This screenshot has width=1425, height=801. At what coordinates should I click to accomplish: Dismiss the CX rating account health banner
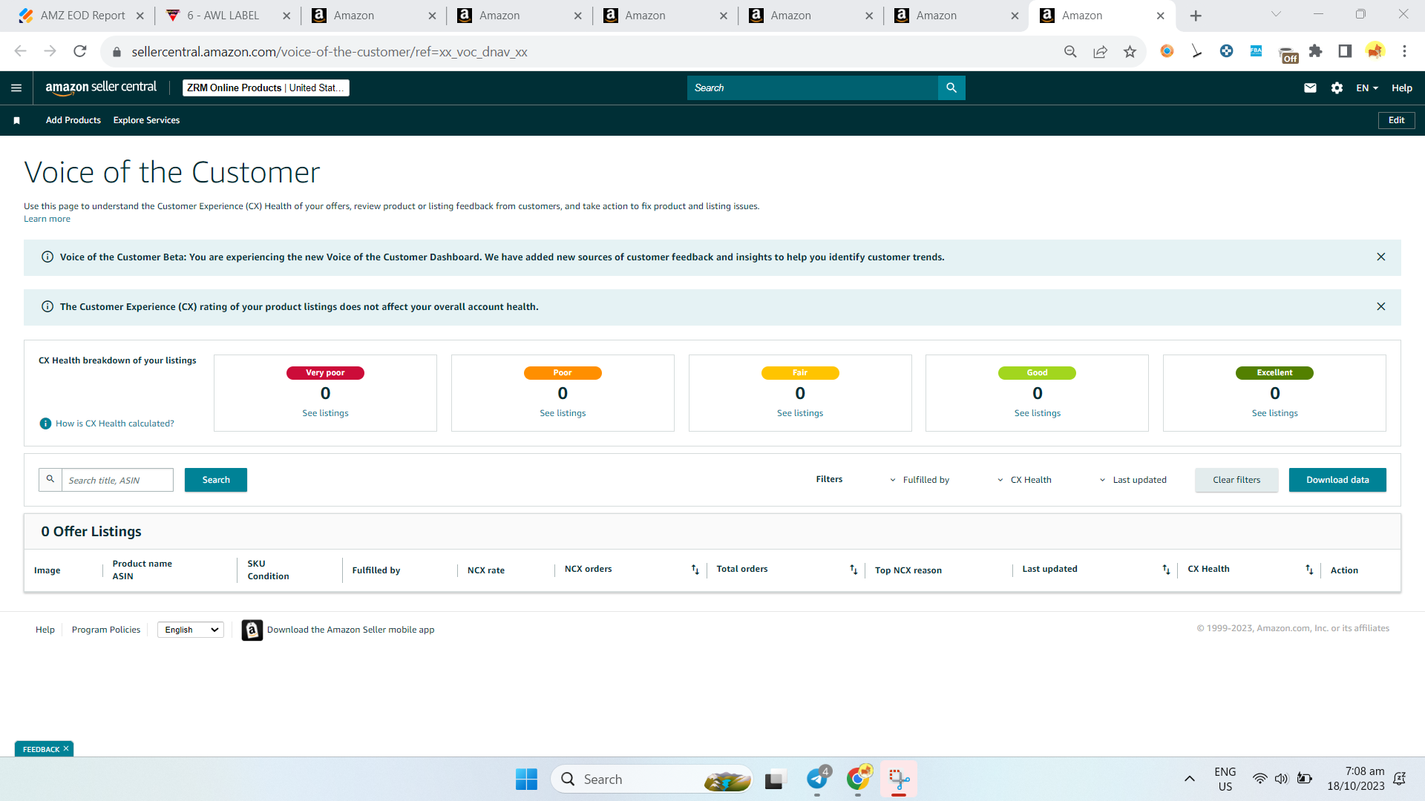click(1381, 306)
